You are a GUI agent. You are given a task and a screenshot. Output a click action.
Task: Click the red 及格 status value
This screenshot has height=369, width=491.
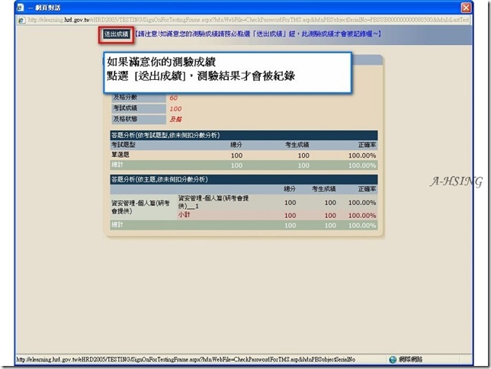[x=175, y=120]
